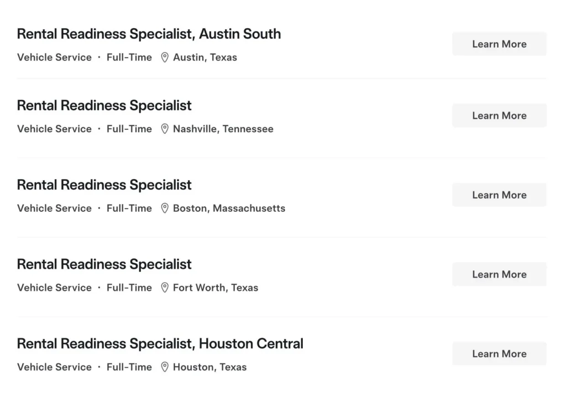Click the Rental Readiness Specialist, Houston Central heading
This screenshot has height=397, width=566.
160,343
